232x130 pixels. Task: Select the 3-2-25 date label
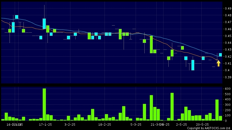[70, 125]
